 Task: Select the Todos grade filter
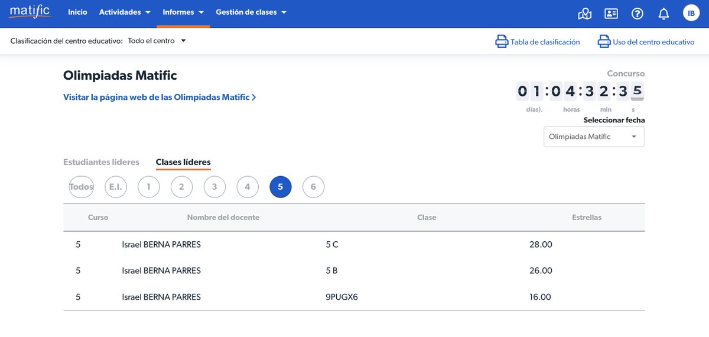coord(82,187)
